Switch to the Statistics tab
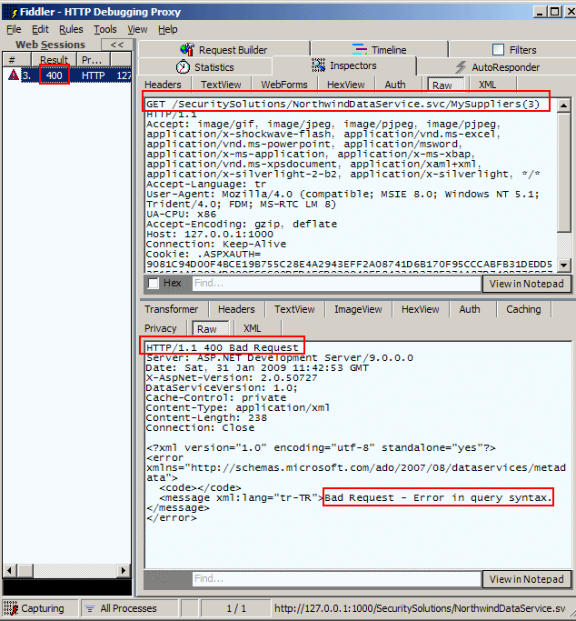The height and width of the screenshot is (621, 576). click(x=205, y=67)
